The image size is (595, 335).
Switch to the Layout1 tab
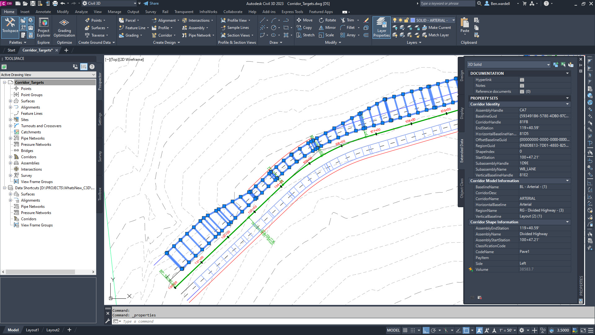32,330
